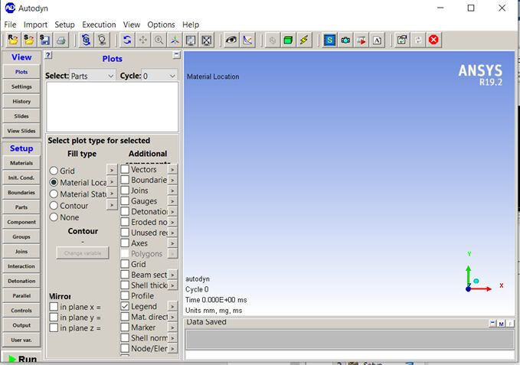Click the eye icon in toolbar
Screen dimensions: 520x365
click(231, 40)
